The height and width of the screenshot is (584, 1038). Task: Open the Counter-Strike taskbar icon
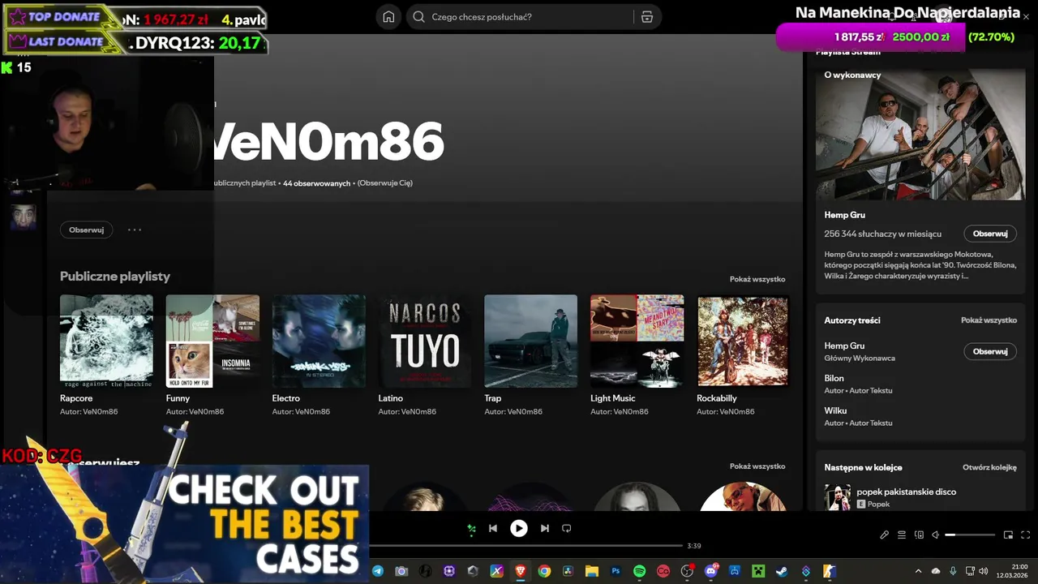coord(829,571)
